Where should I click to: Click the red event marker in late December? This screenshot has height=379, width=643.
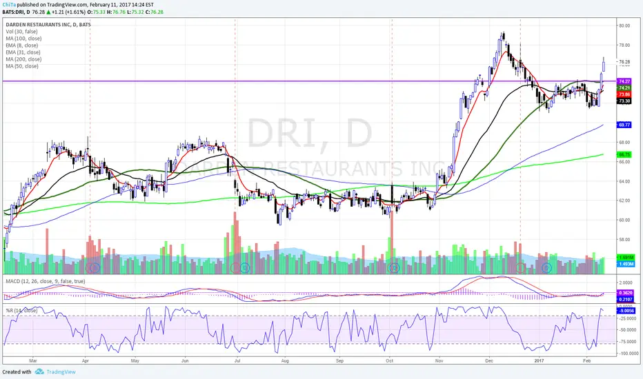520,268
